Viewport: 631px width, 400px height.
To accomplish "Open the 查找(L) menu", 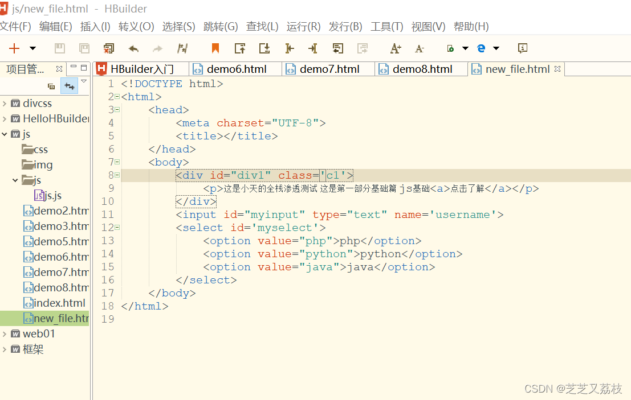I will (x=262, y=27).
